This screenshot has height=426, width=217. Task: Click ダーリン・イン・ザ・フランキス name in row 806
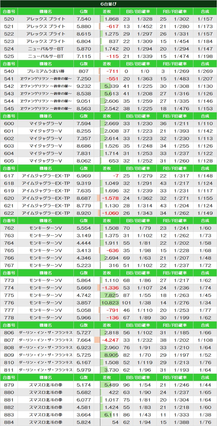tap(46, 332)
